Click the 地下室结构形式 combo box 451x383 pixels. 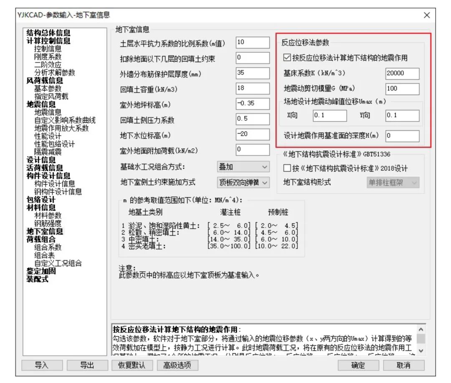(x=393, y=183)
